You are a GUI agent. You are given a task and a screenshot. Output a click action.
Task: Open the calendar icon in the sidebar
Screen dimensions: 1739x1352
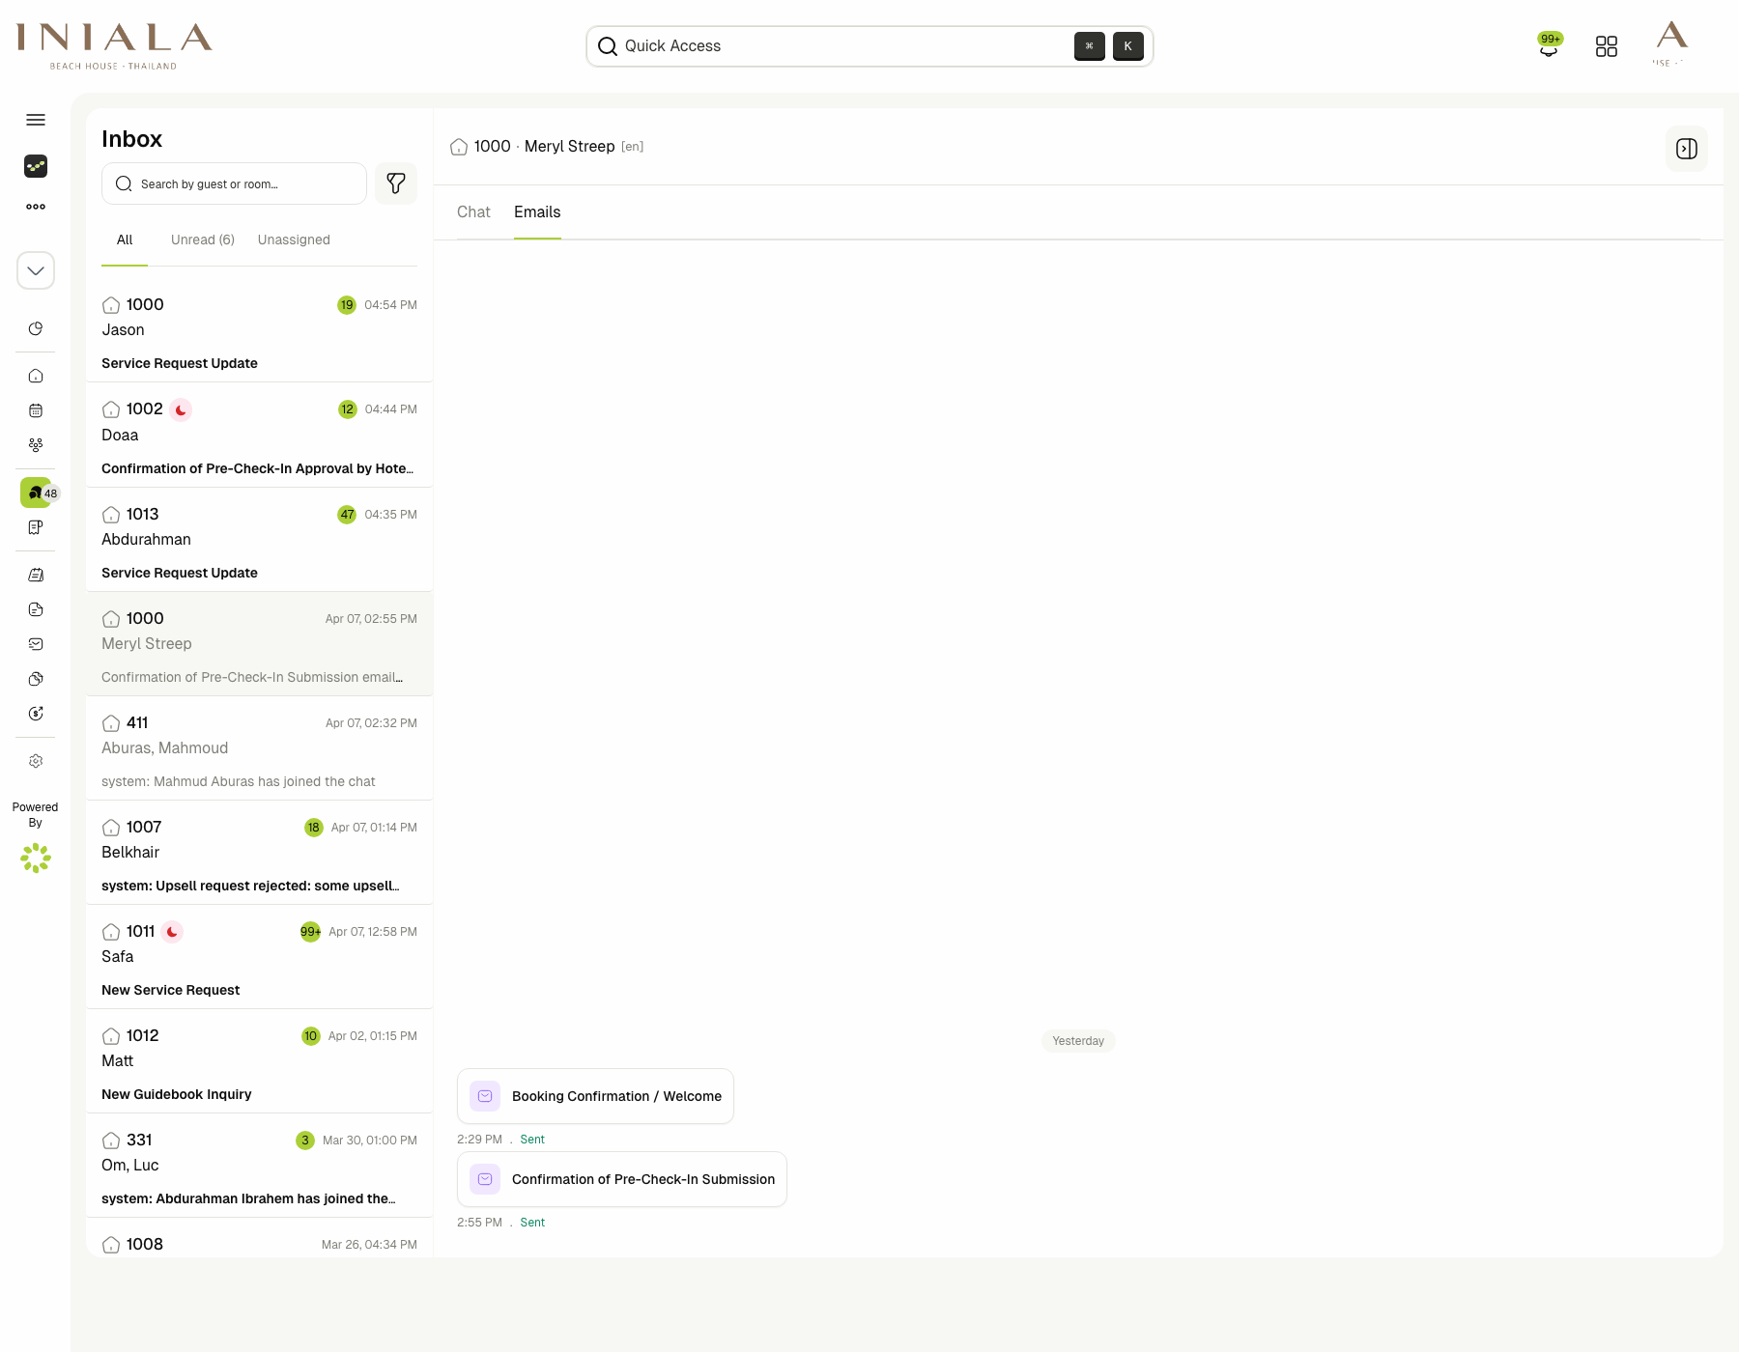(36, 410)
